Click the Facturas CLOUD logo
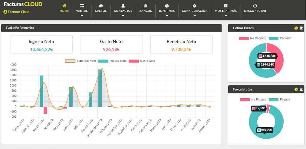The width and height of the screenshot is (306, 149). click(x=23, y=4)
